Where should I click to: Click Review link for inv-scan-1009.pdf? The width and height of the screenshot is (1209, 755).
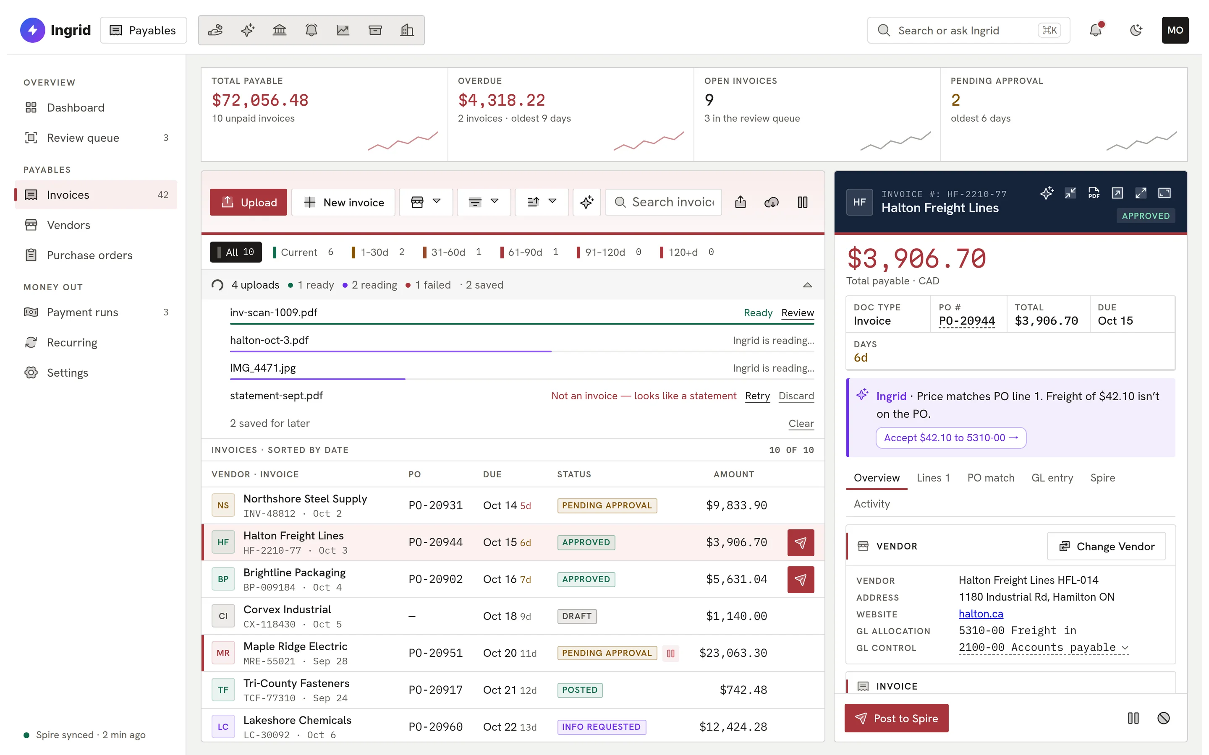click(x=797, y=312)
